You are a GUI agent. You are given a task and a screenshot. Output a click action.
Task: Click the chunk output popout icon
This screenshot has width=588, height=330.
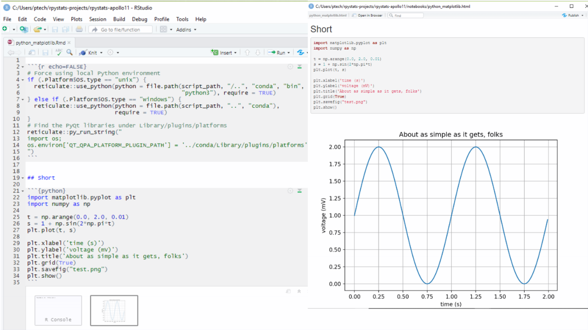tap(288, 291)
